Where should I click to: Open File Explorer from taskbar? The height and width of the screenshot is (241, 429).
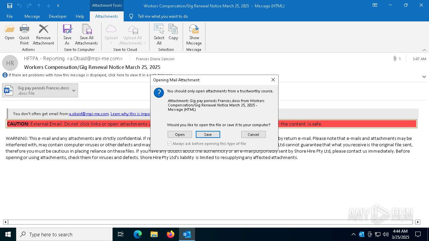point(154,234)
